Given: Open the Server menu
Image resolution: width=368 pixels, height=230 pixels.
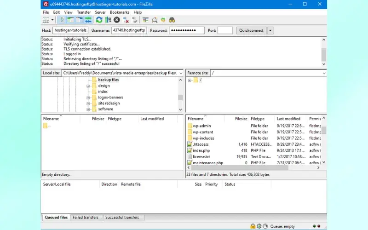Looking at the screenshot, I should click(100, 12).
